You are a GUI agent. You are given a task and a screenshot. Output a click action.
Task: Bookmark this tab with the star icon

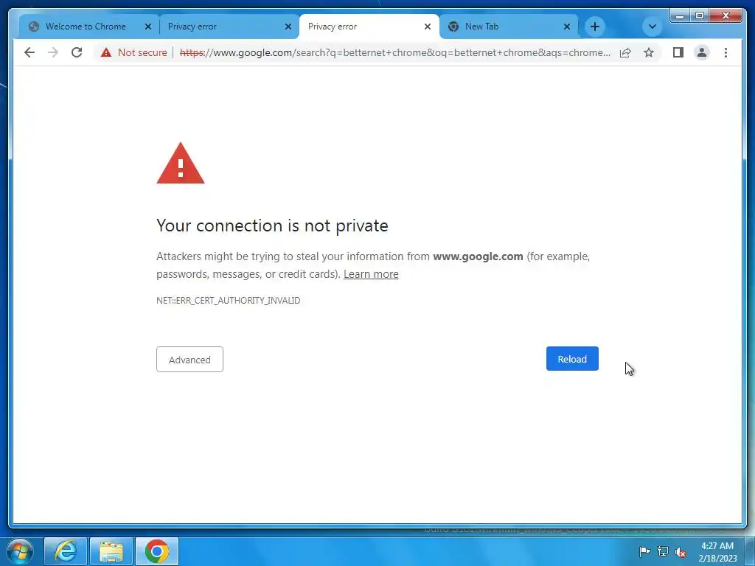[x=649, y=52]
